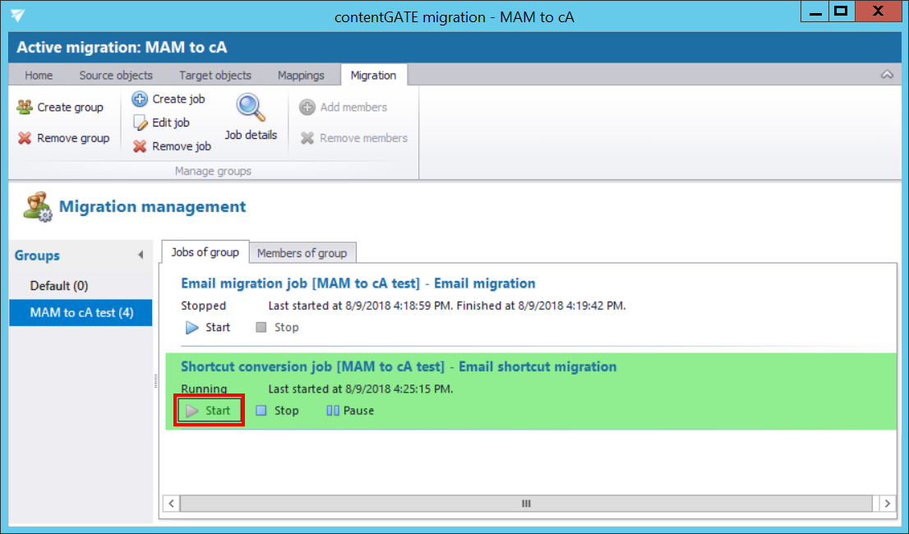Close the contentGATE migration window
The image size is (909, 534).
coord(878,12)
